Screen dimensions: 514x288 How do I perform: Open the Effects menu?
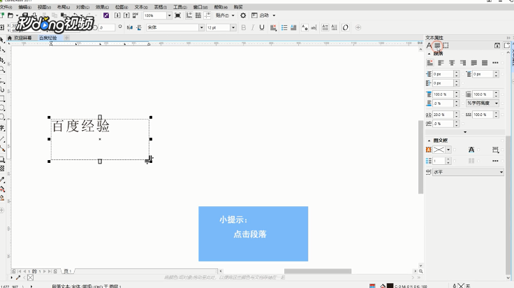coord(102,7)
